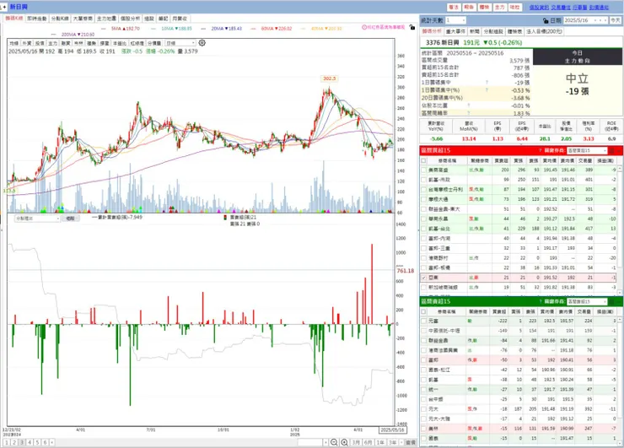The width and height of the screenshot is (624, 448).
Task: Tick the checkbox for 統一 seller row
Action: (x=424, y=390)
